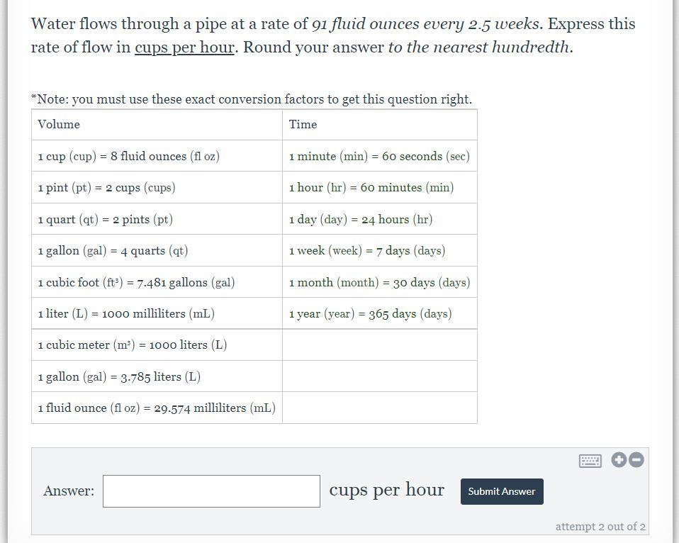Image resolution: width=679 pixels, height=543 pixels.
Task: Click the underlined "cups per hour" text
Action: (x=184, y=47)
